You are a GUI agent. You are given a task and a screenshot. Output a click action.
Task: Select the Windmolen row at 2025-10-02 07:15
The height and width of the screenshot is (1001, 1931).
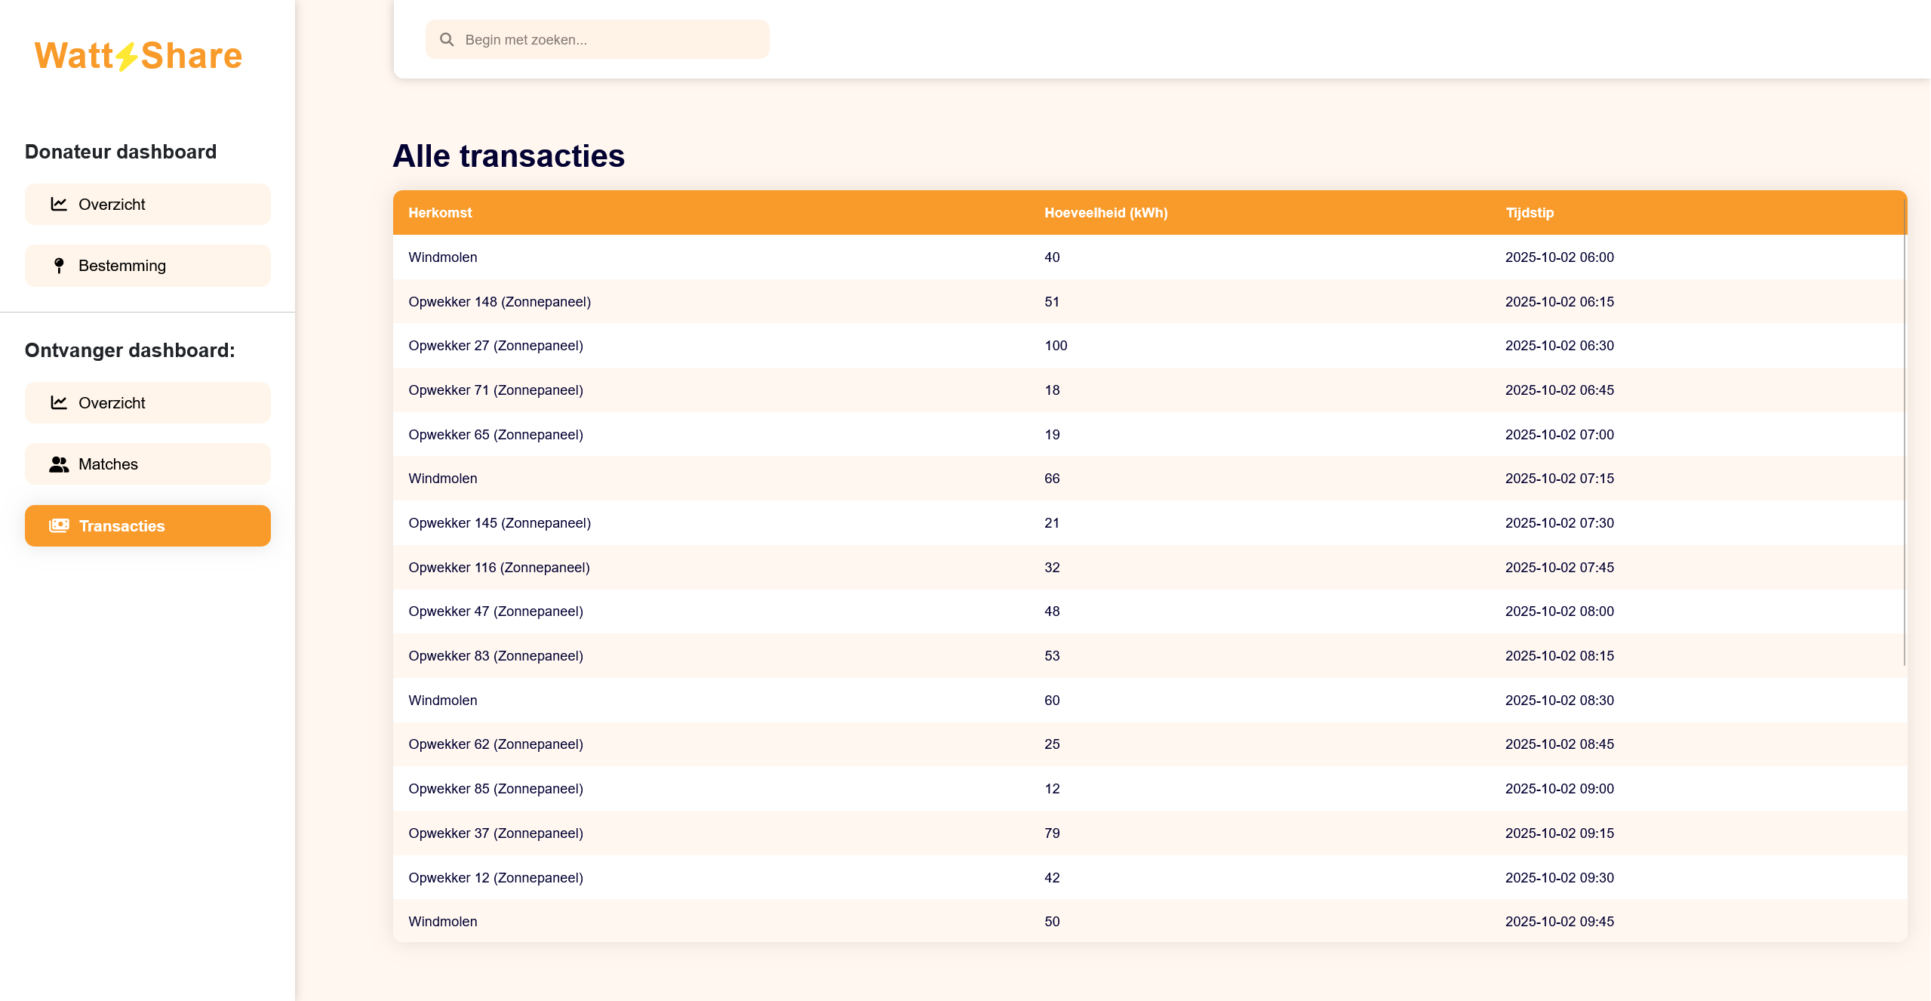pos(443,479)
